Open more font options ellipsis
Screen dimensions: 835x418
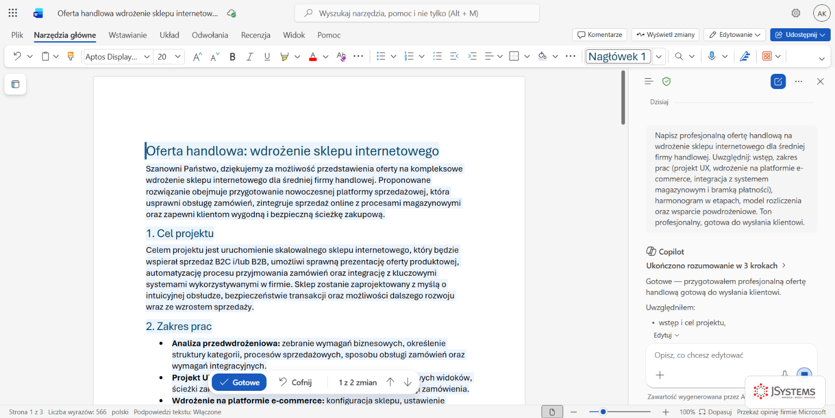click(358, 56)
